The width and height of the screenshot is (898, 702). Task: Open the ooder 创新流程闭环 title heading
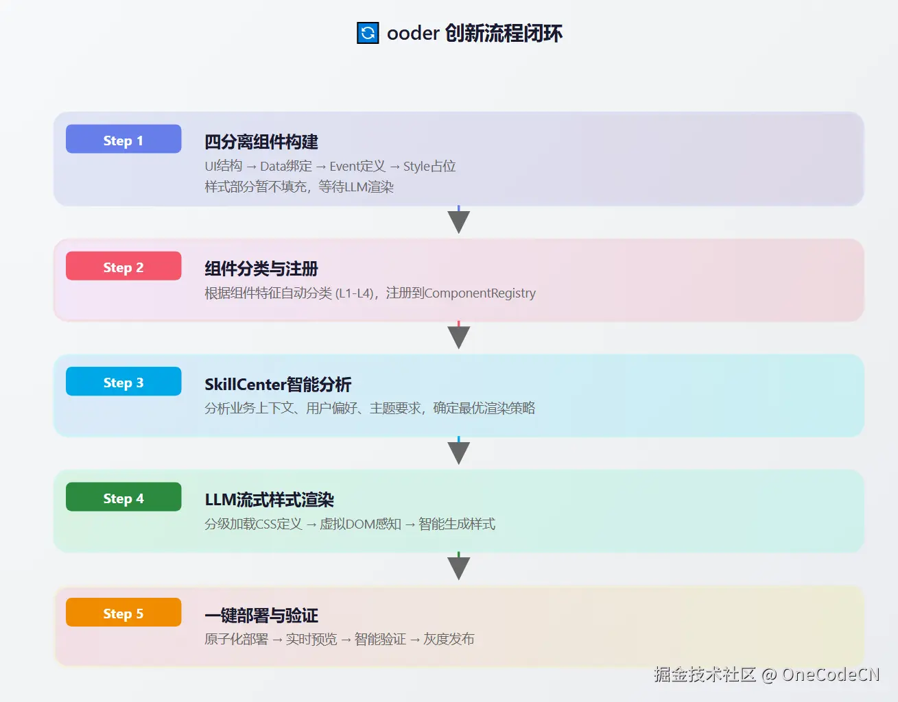tap(460, 33)
